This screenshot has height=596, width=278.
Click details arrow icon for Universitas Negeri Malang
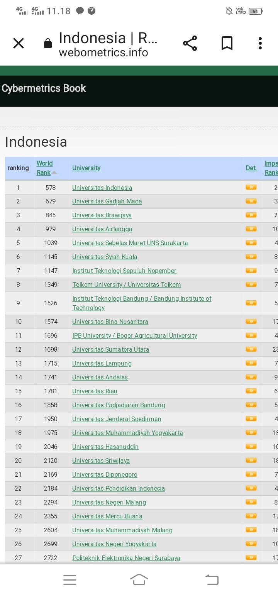click(251, 502)
